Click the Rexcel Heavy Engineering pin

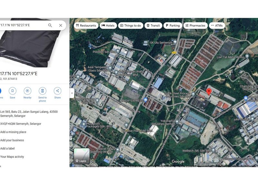117,150
